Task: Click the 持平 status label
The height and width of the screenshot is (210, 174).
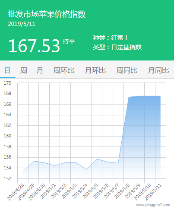Action: coord(69,41)
